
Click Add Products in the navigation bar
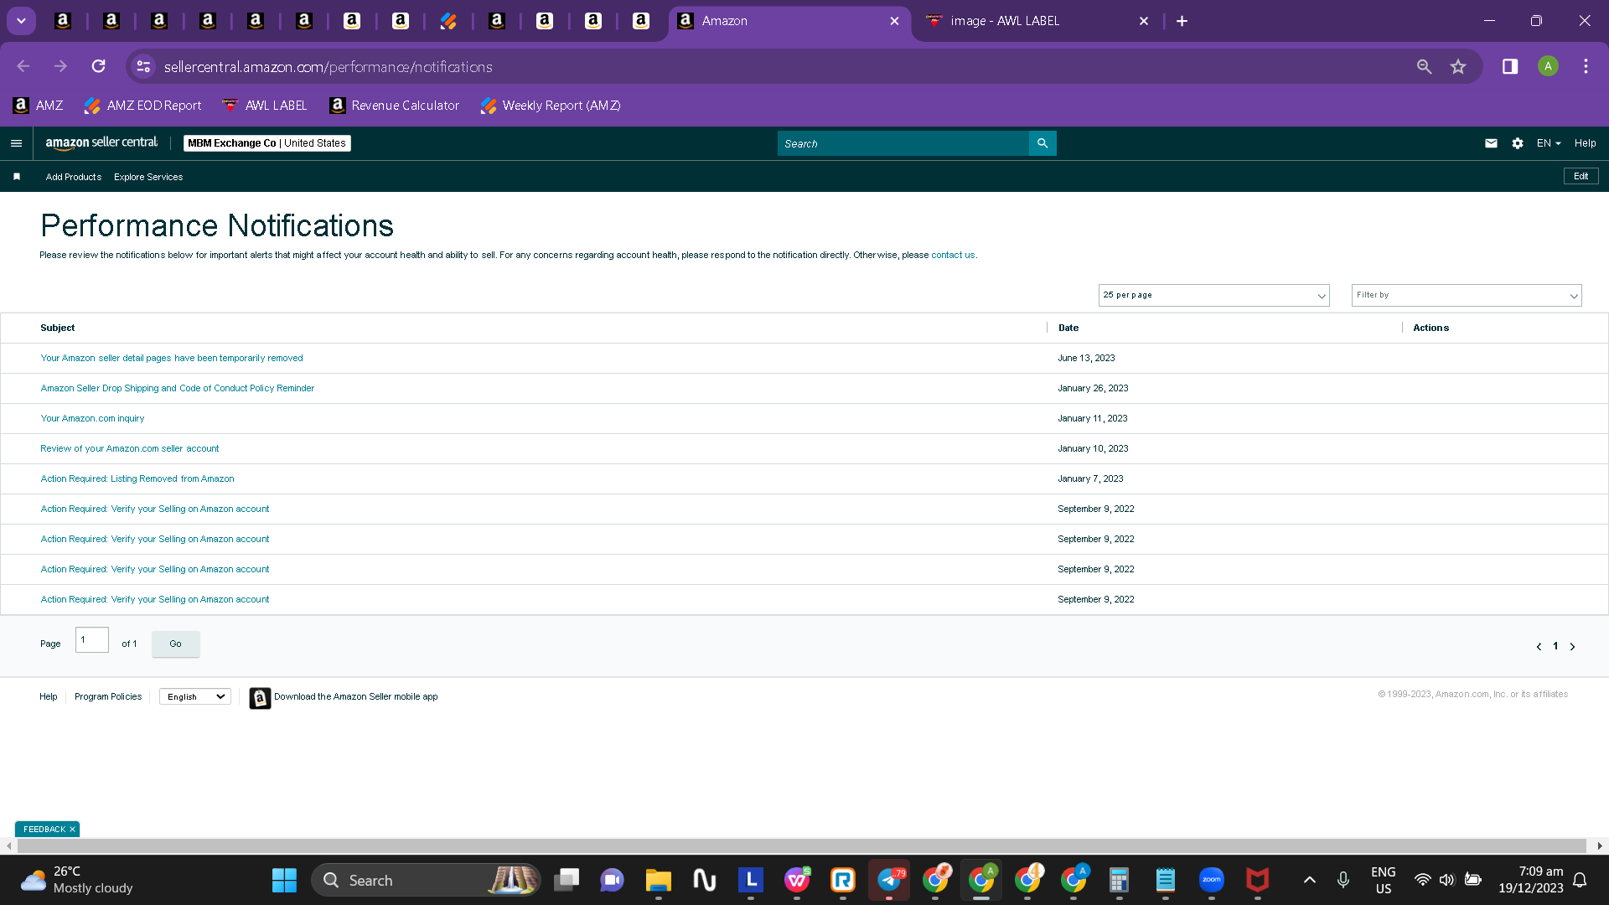[x=74, y=177]
